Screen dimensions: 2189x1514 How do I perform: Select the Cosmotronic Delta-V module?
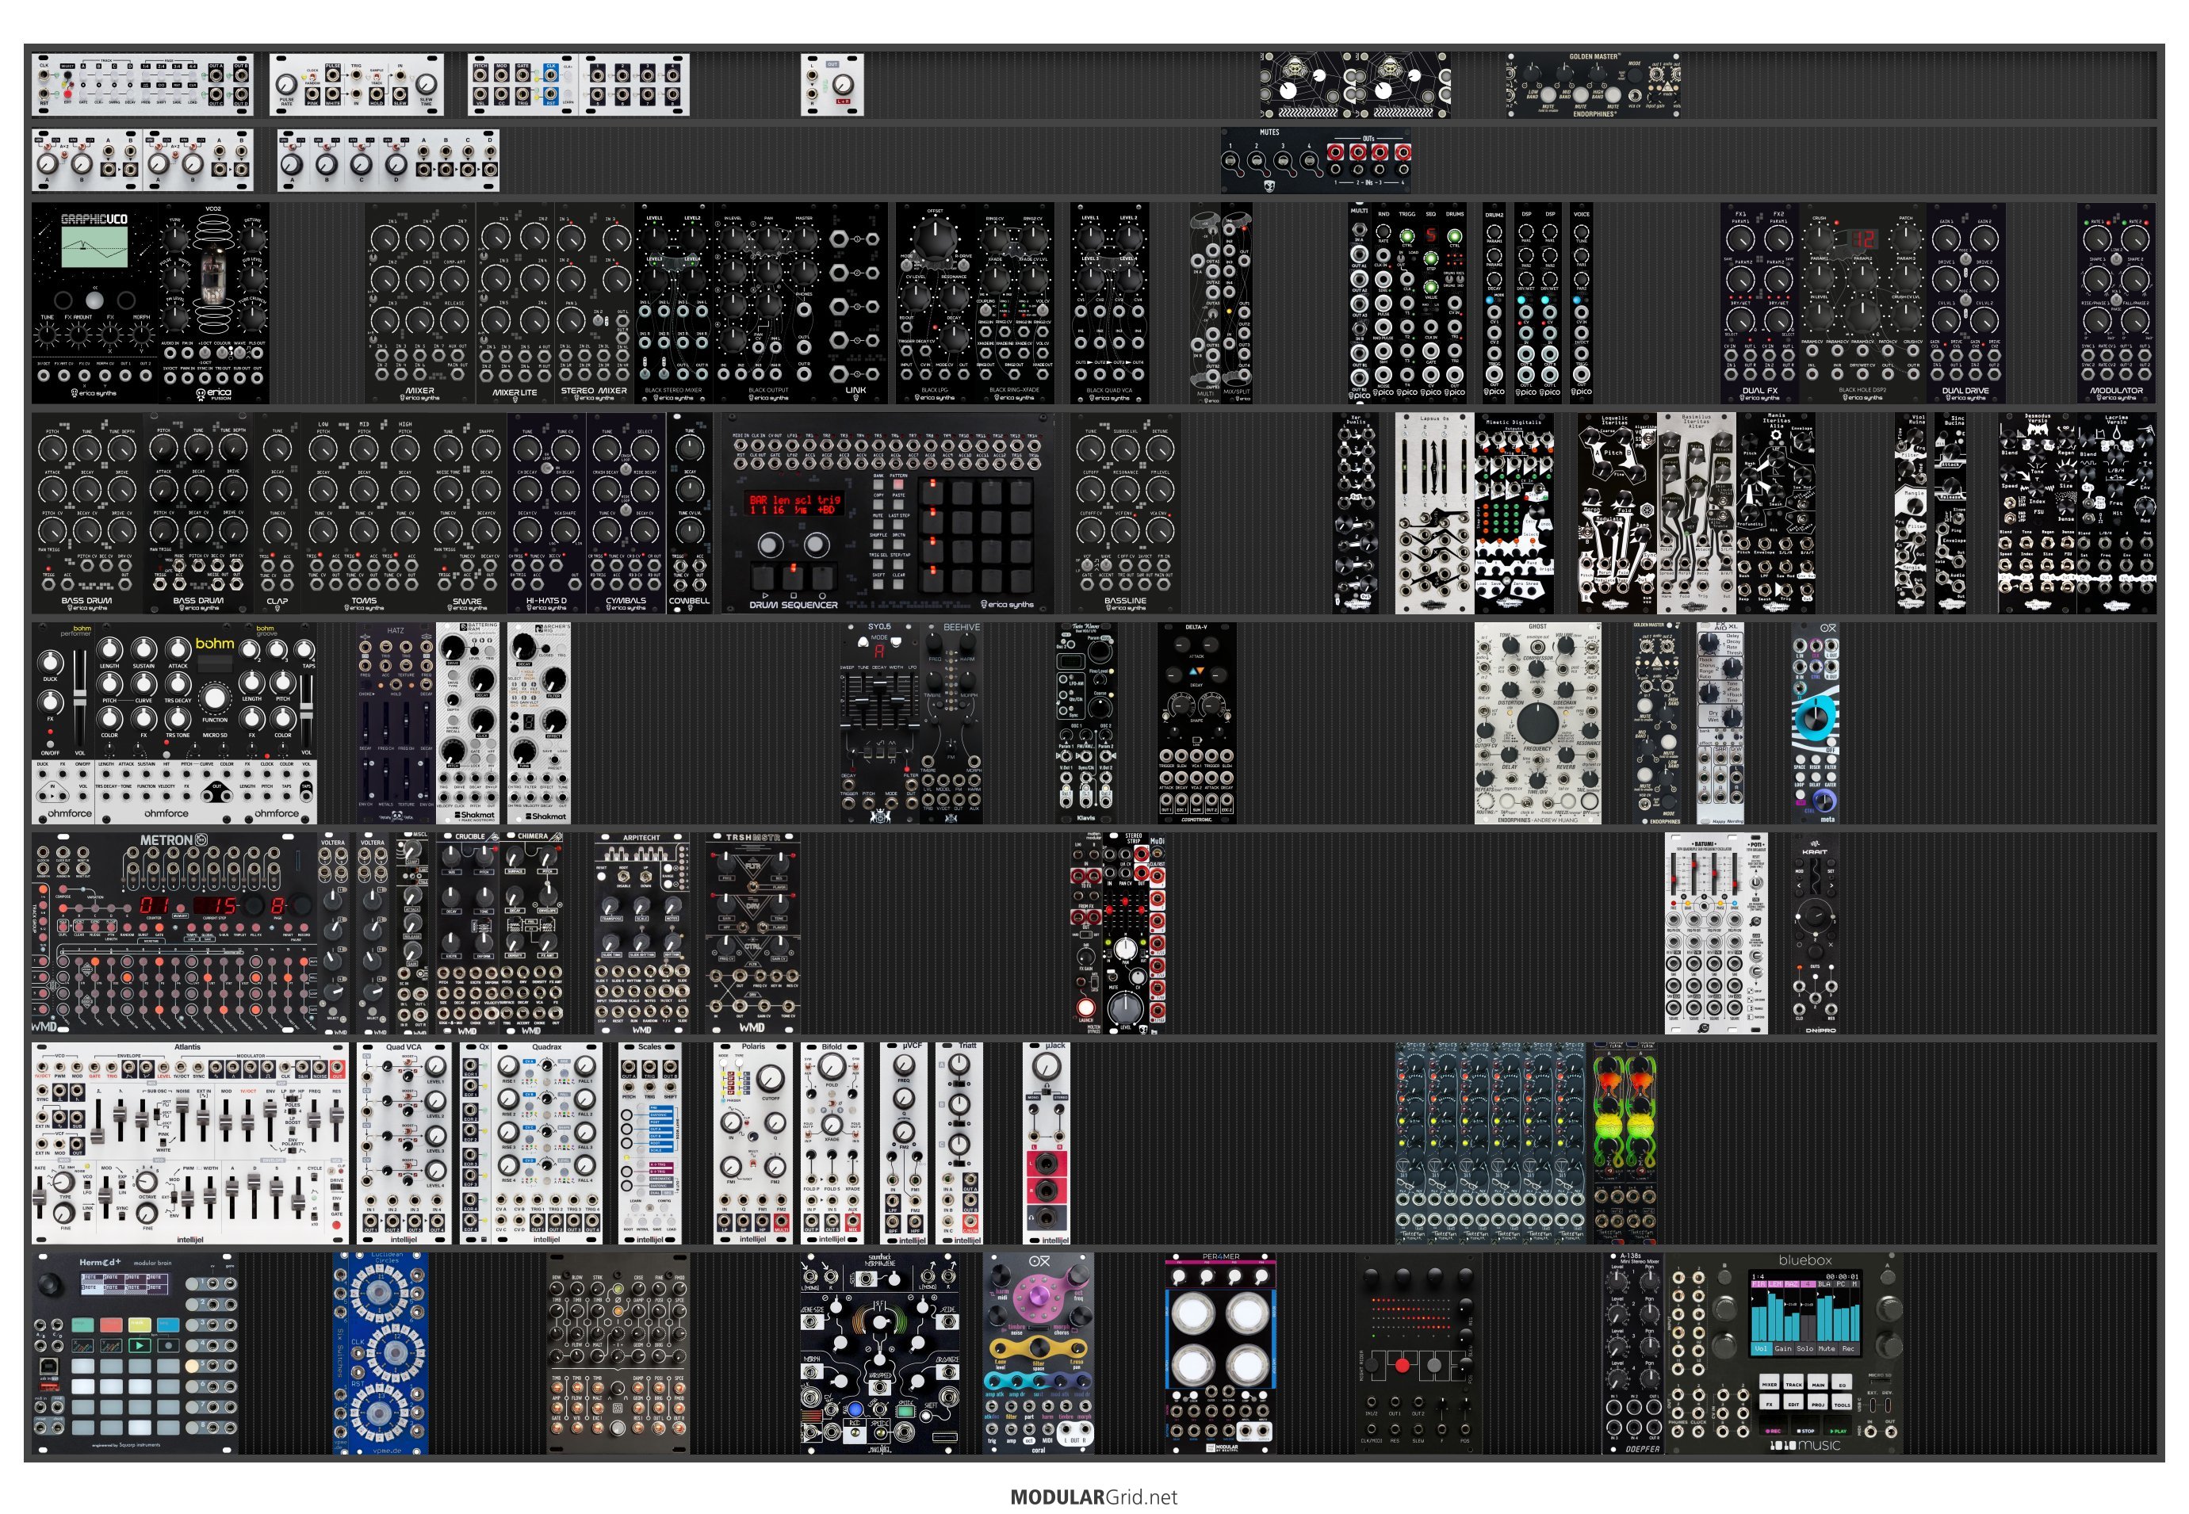pos(1196,723)
